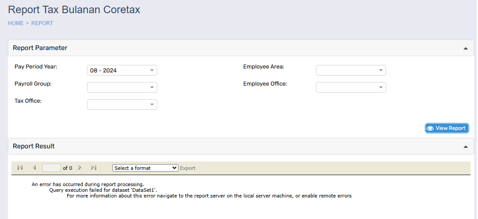The width and height of the screenshot is (478, 219).
Task: Expand the Employee Office dropdown
Action: tap(351, 87)
